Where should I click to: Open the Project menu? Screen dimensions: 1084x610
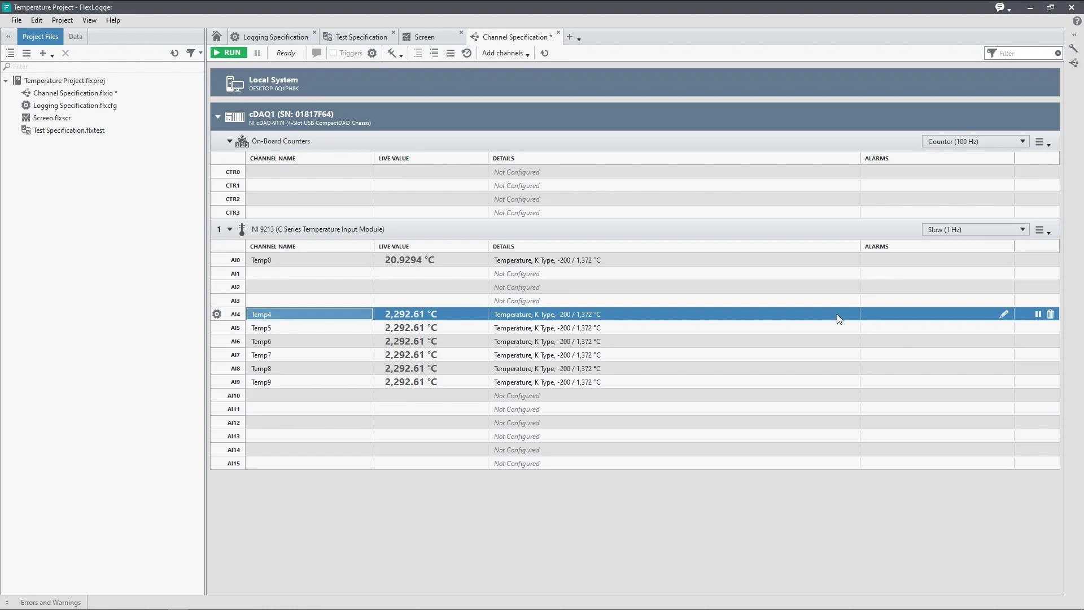pos(62,20)
